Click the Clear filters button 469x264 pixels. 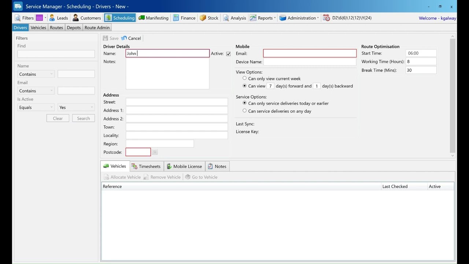point(58,118)
